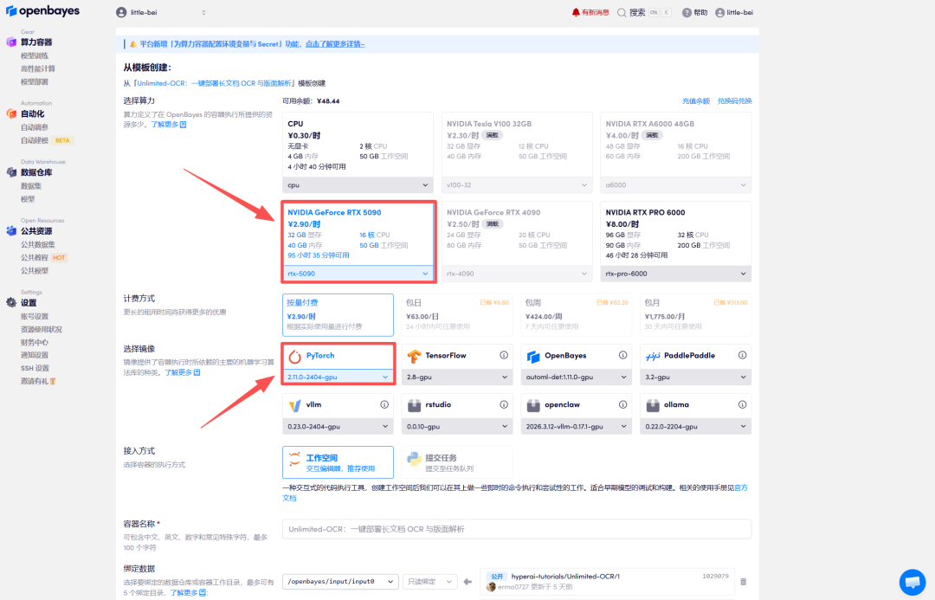Screen dimensions: 935x600
Task: Show info for TensorFlow image
Action: 504,356
